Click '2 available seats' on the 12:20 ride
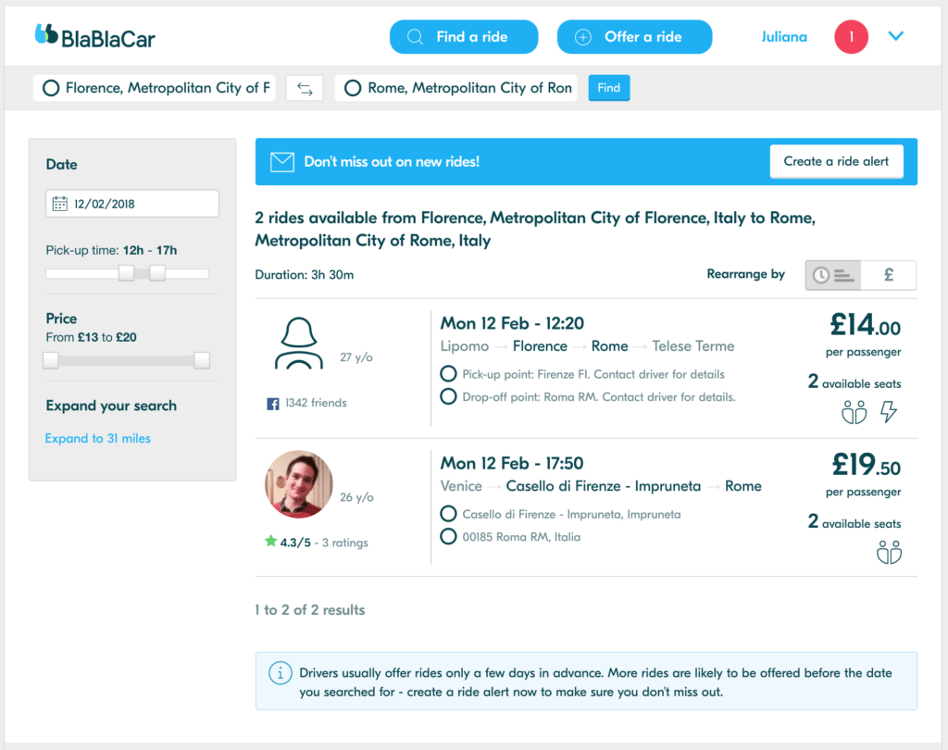The width and height of the screenshot is (948, 750). point(854,382)
